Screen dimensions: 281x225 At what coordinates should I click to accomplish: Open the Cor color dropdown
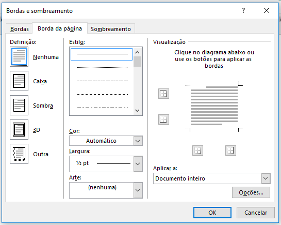106,141
